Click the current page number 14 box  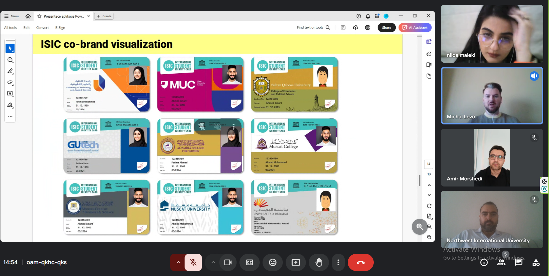[429, 164]
